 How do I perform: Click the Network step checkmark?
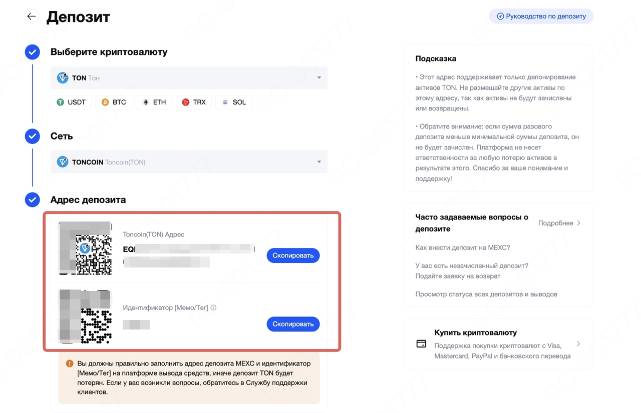tap(33, 136)
